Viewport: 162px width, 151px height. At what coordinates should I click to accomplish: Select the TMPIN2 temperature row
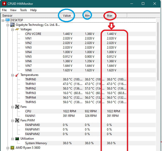[90, 89]
